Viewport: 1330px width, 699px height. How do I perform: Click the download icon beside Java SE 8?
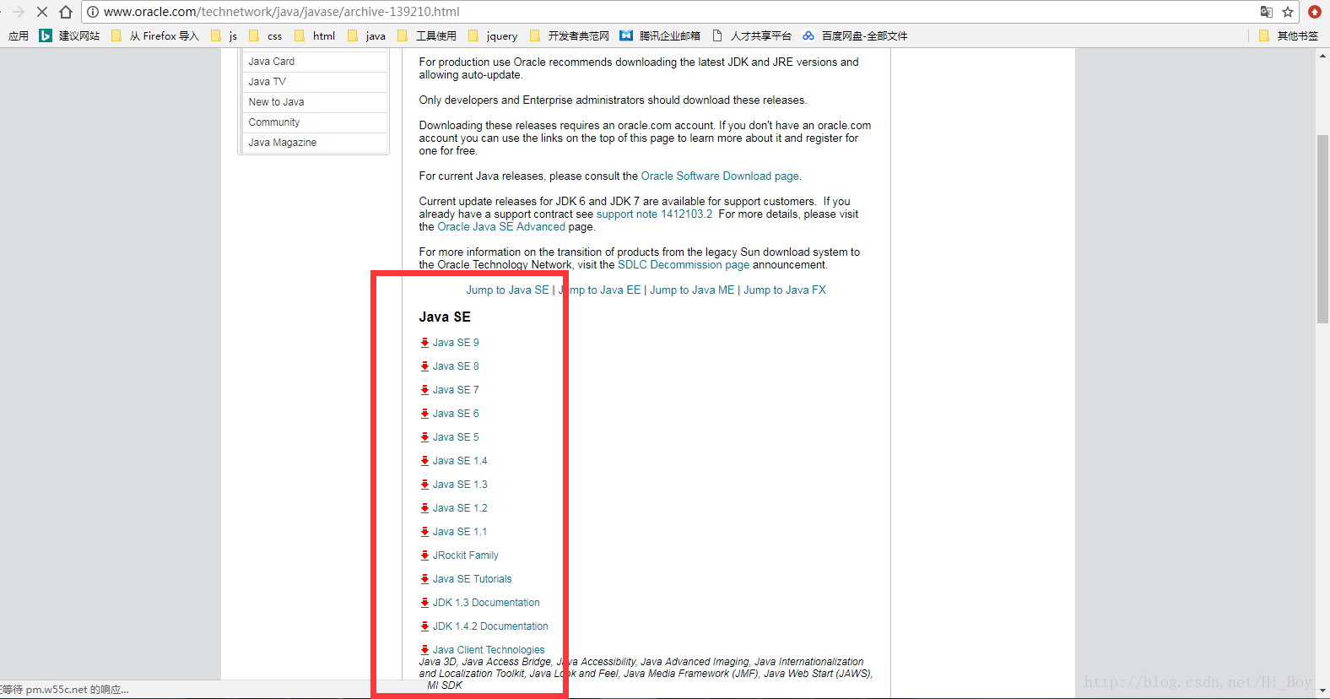click(x=424, y=366)
